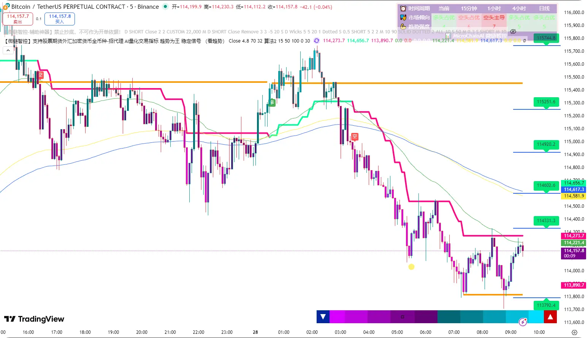Open the Bitcoin / TetherUS symbol title
Screen dimensions: 588x338
pos(85,7)
